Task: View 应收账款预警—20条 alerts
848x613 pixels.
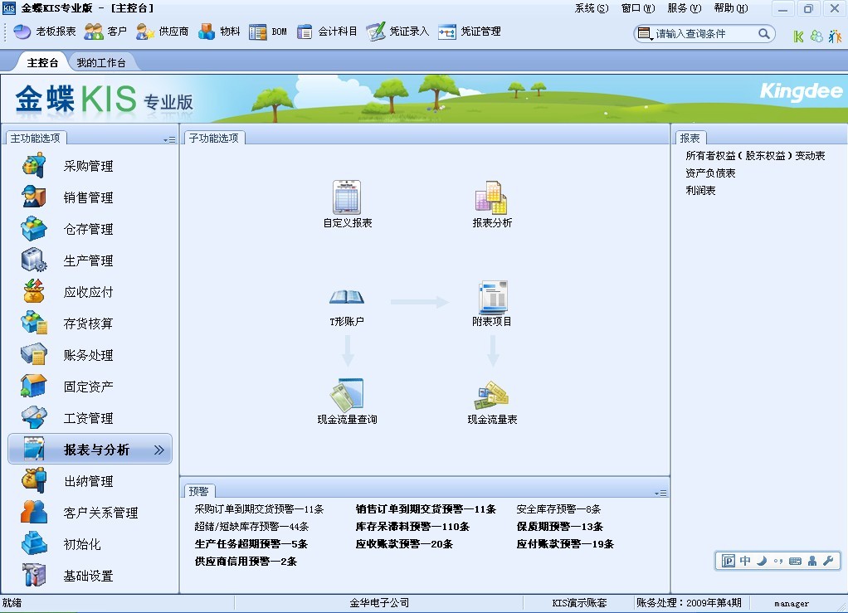Action: click(x=404, y=544)
